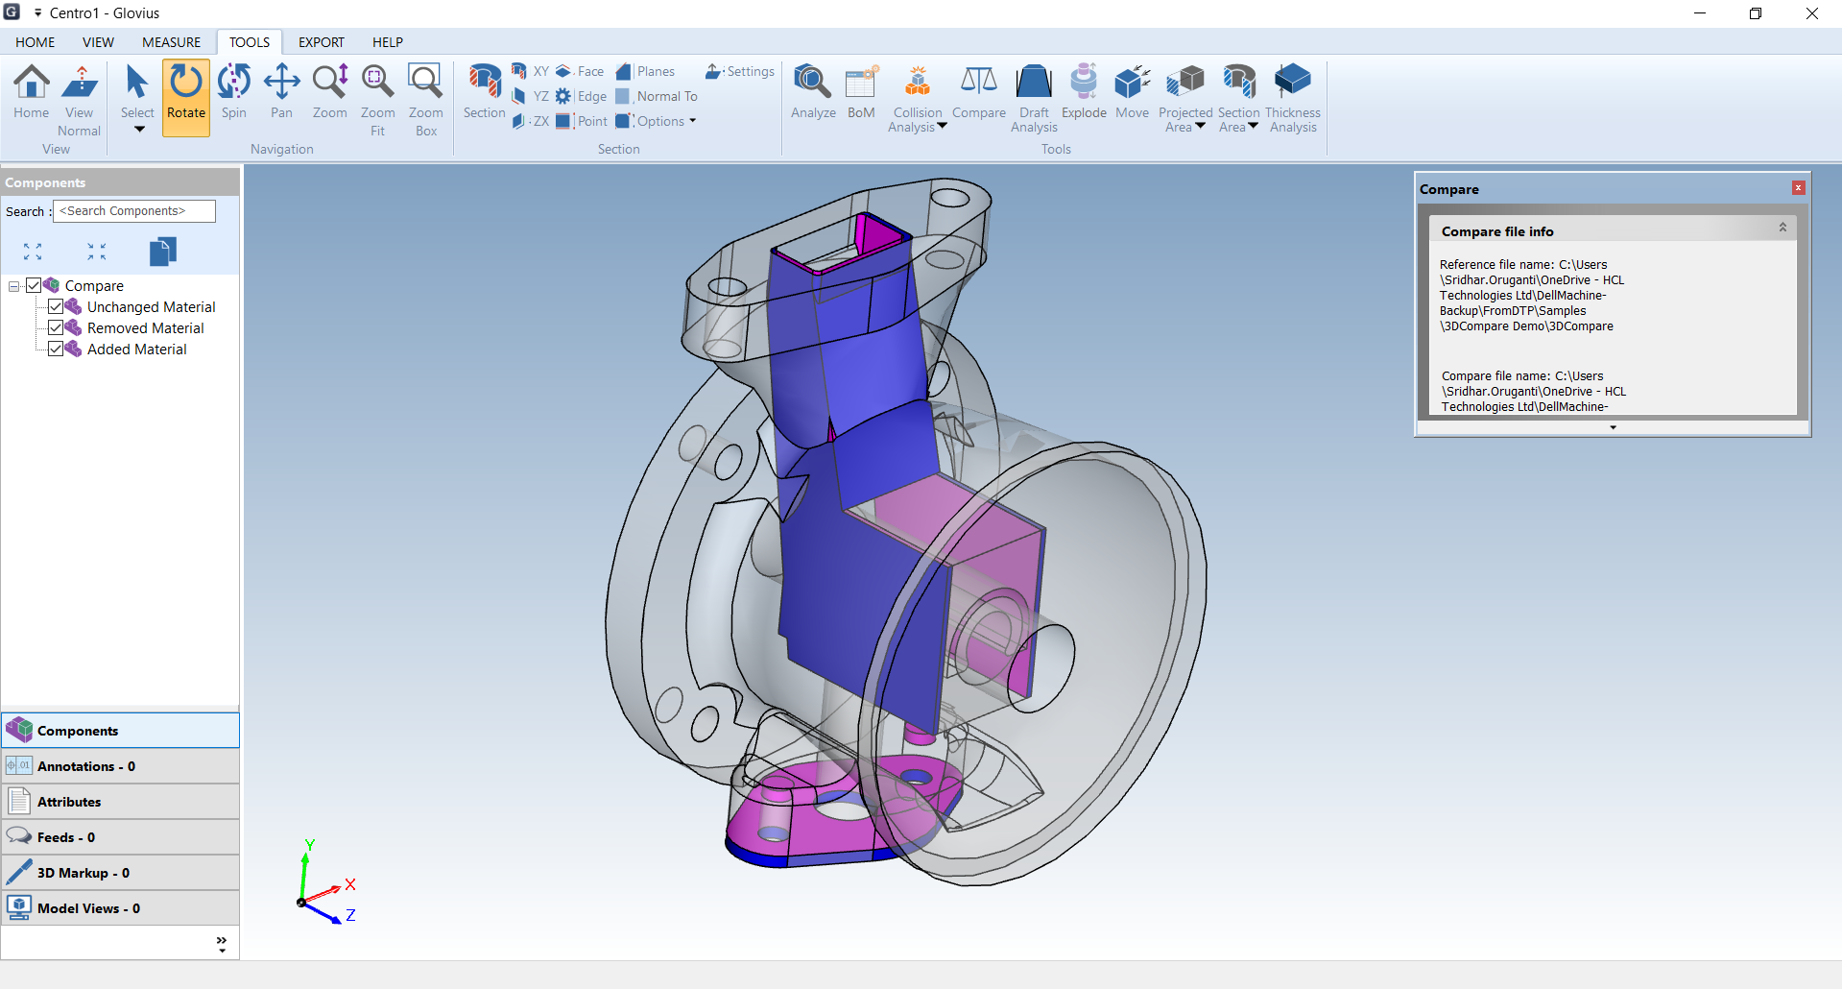Click the Home view icon
Screen dimensions: 1842x989
32,93
